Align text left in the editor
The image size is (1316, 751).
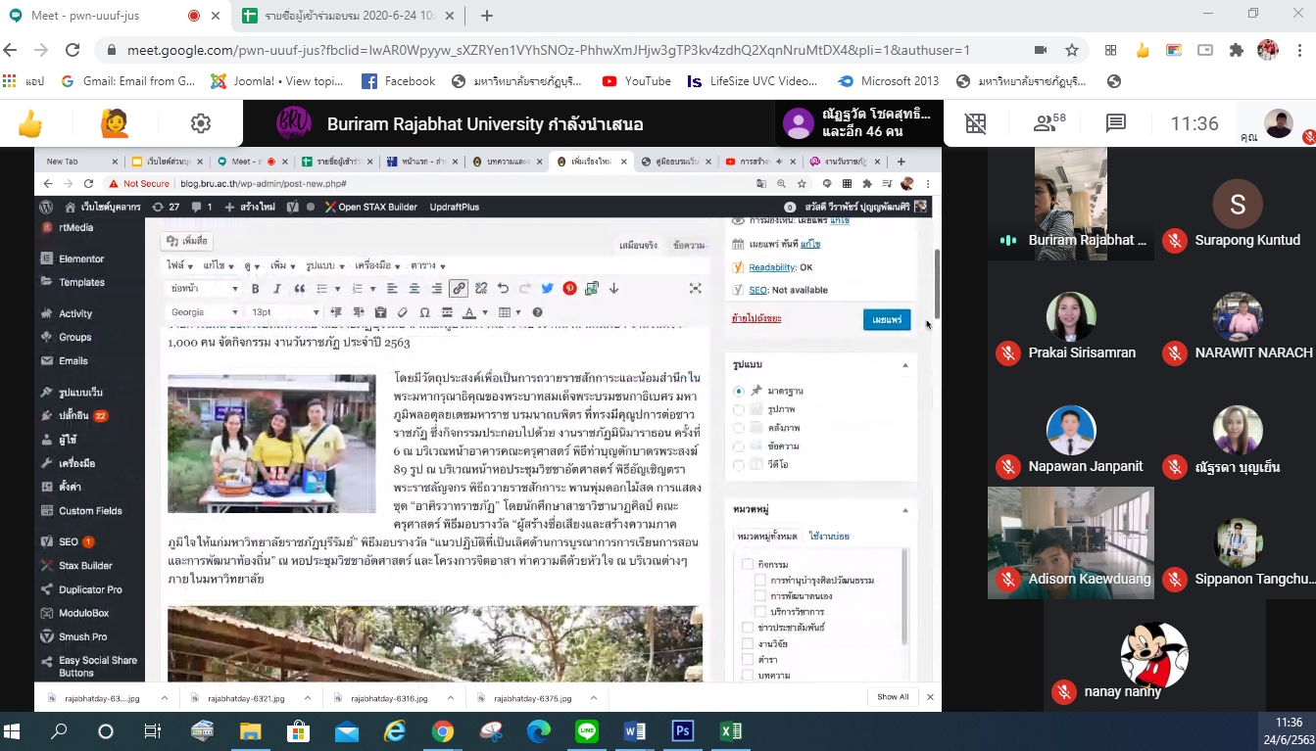point(392,289)
